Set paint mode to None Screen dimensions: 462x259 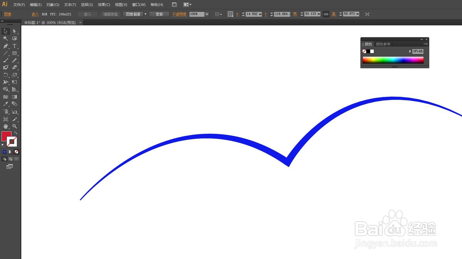click(16, 152)
